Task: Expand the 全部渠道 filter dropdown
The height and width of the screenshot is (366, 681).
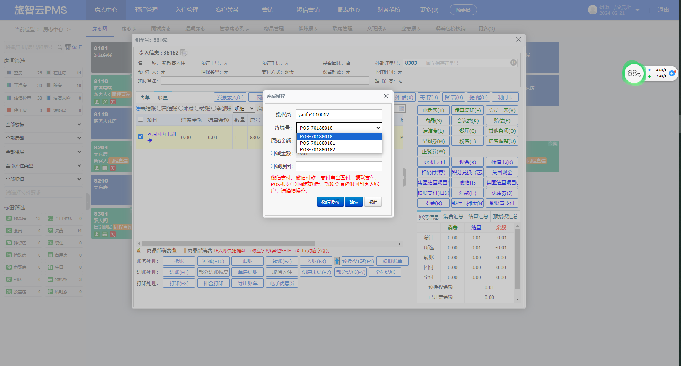Action: point(43,179)
